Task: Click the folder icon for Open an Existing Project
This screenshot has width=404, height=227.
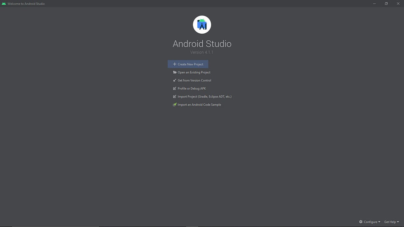Action: pyautogui.click(x=174, y=72)
